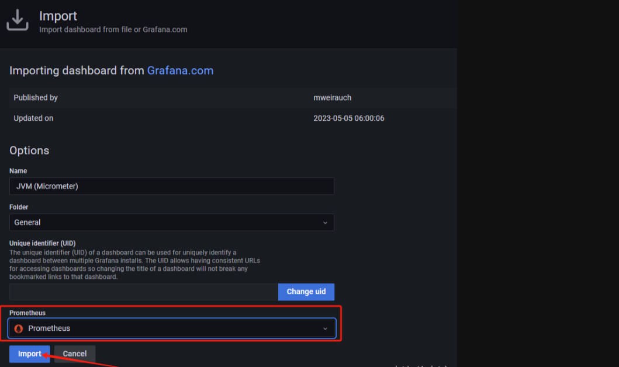Click the Import page title
This screenshot has width=619, height=367.
tap(58, 16)
